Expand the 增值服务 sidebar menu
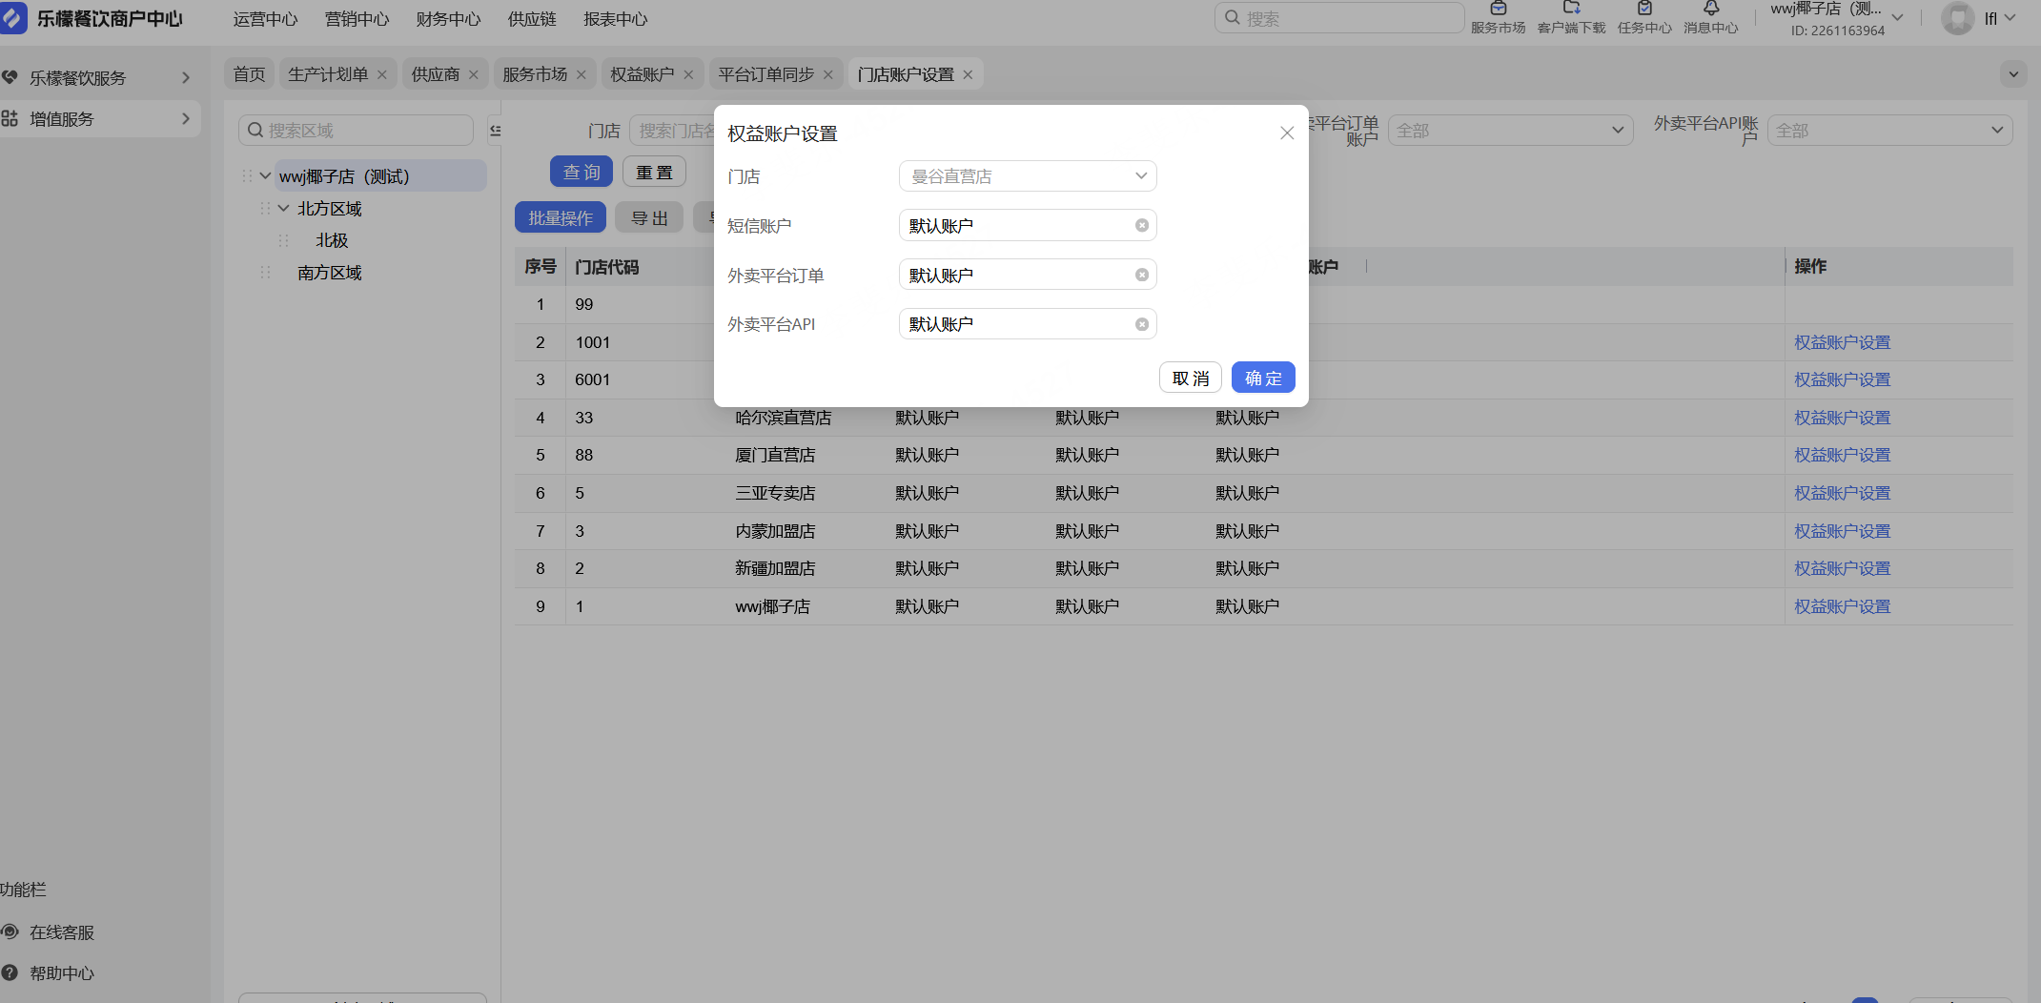Screen dimensions: 2041x1003 [186, 118]
